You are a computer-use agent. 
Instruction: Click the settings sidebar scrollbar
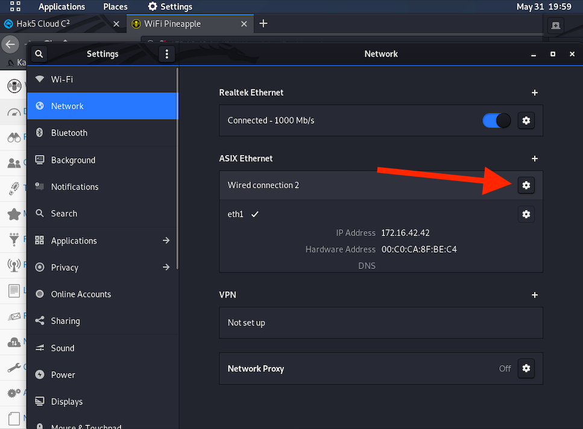[x=177, y=168]
